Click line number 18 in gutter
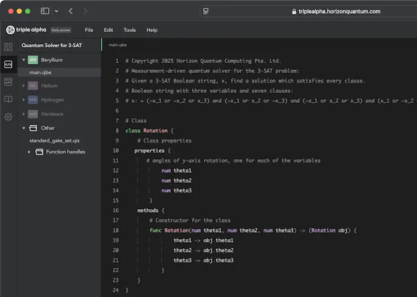417x297 pixels. [116, 231]
